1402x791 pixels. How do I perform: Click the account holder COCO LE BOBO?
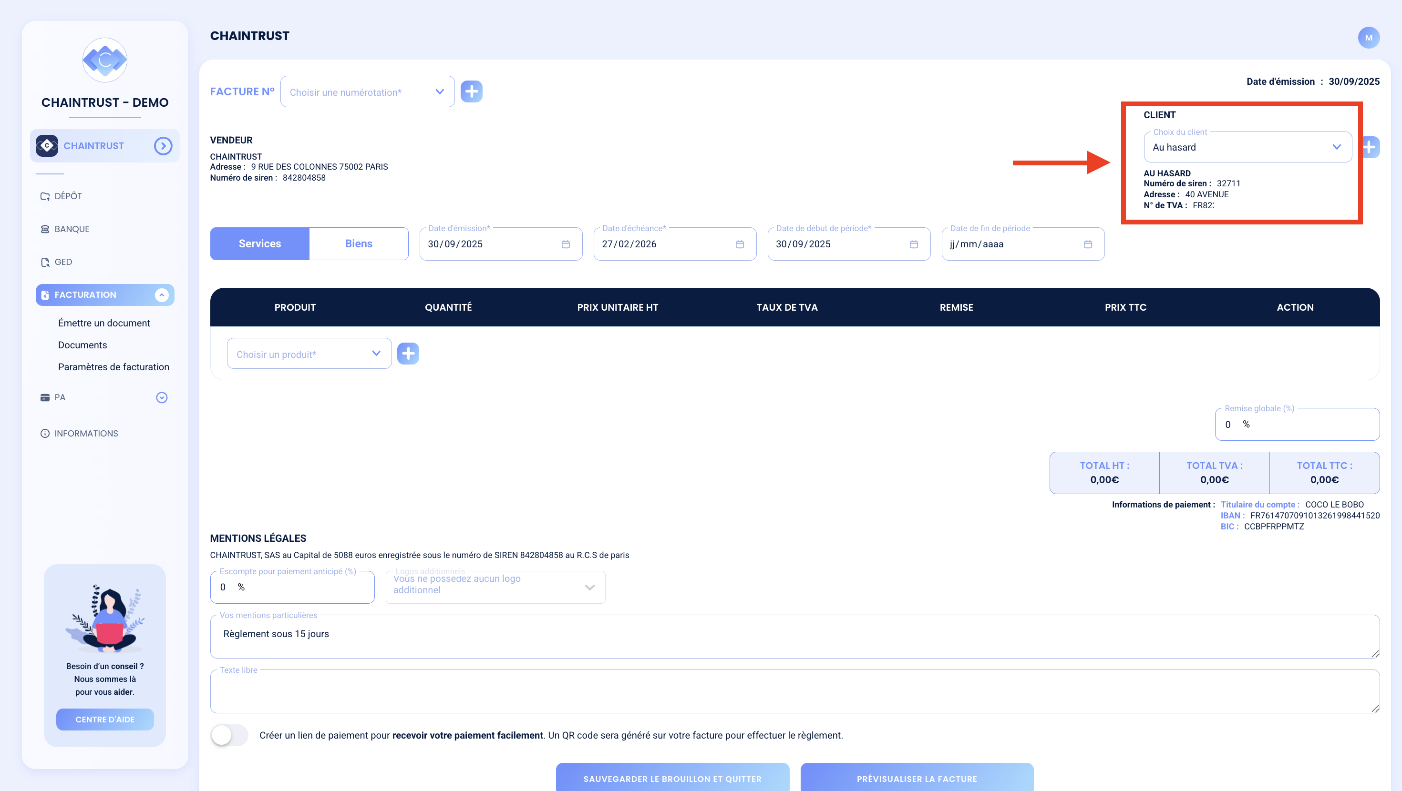1334,504
